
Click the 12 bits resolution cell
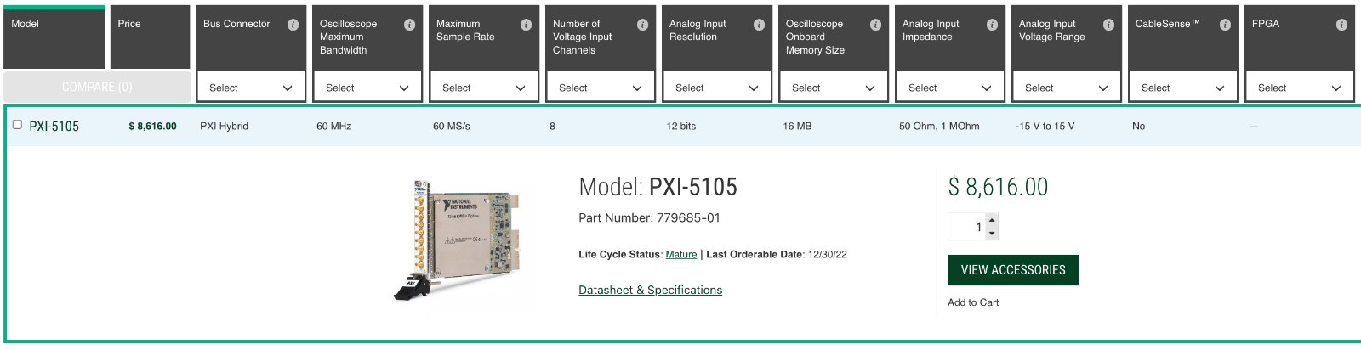coord(680,126)
